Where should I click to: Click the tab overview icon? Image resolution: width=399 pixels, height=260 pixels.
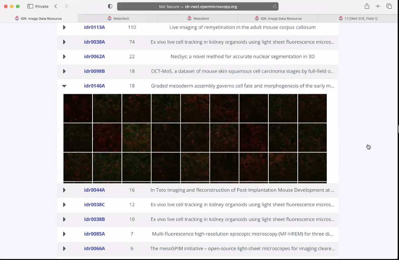coord(390,6)
